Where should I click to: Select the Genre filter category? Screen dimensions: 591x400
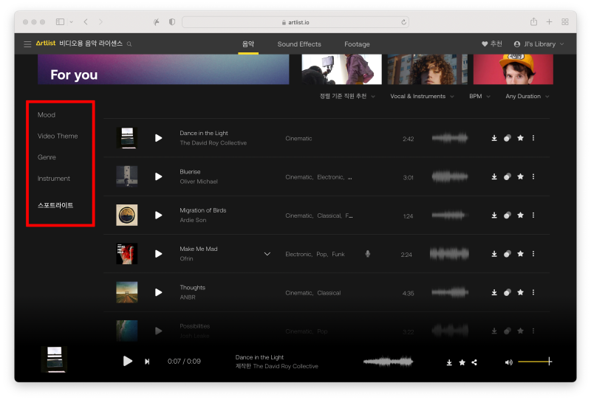[47, 157]
